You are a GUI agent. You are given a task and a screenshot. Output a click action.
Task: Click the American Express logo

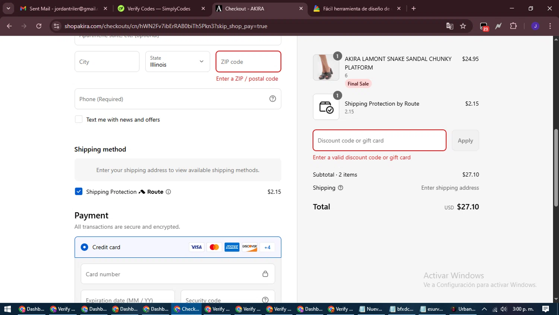pos(232,247)
